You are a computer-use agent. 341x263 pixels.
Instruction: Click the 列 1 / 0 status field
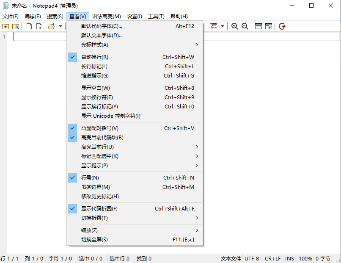click(x=34, y=259)
